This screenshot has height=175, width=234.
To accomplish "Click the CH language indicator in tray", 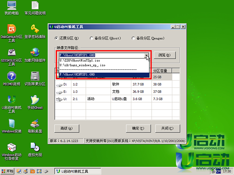I will [218, 171].
